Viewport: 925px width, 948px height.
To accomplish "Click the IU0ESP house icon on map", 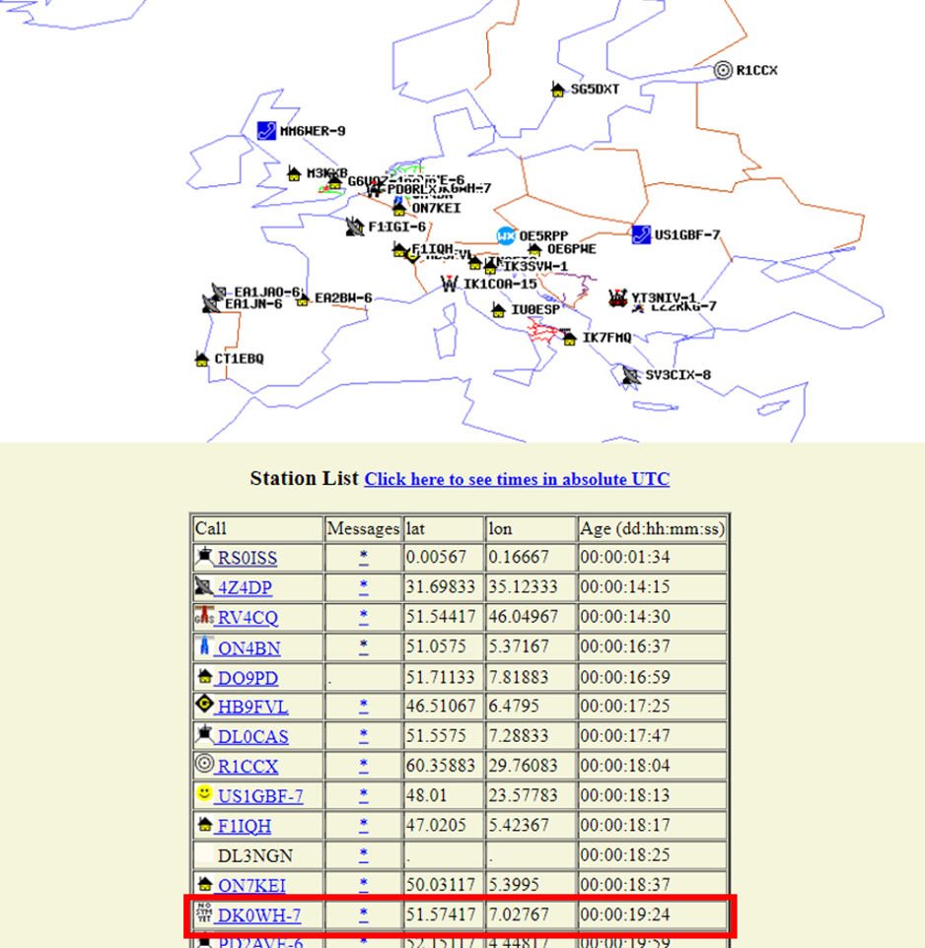I will tap(499, 310).
